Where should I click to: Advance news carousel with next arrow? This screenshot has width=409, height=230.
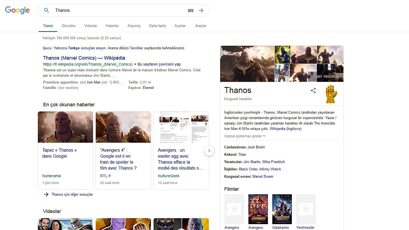coord(209,151)
